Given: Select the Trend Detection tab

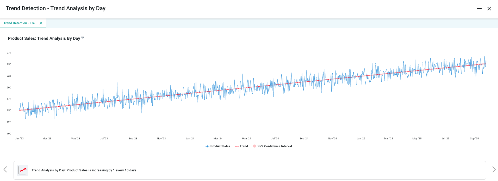Looking at the screenshot, I should (x=20, y=23).
